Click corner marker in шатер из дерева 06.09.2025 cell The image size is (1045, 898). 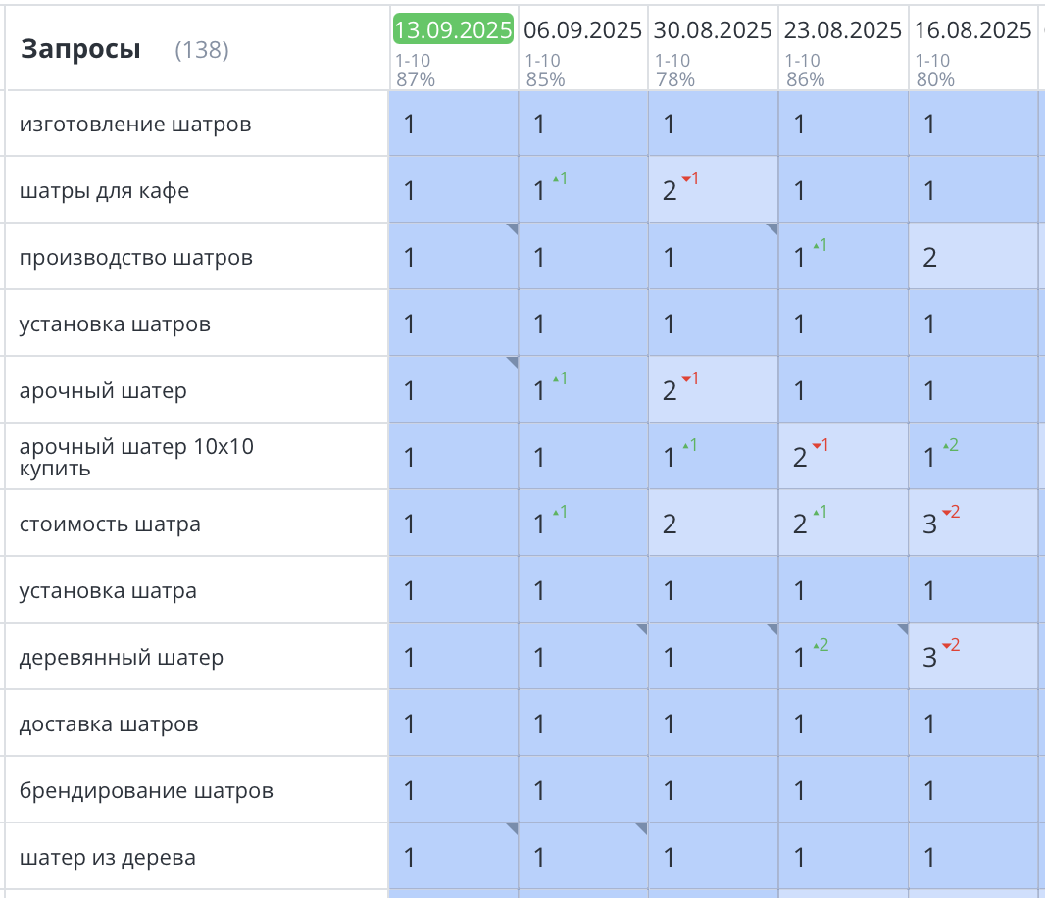641,829
